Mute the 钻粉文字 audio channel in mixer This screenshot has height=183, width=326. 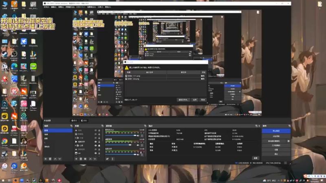click(138, 155)
